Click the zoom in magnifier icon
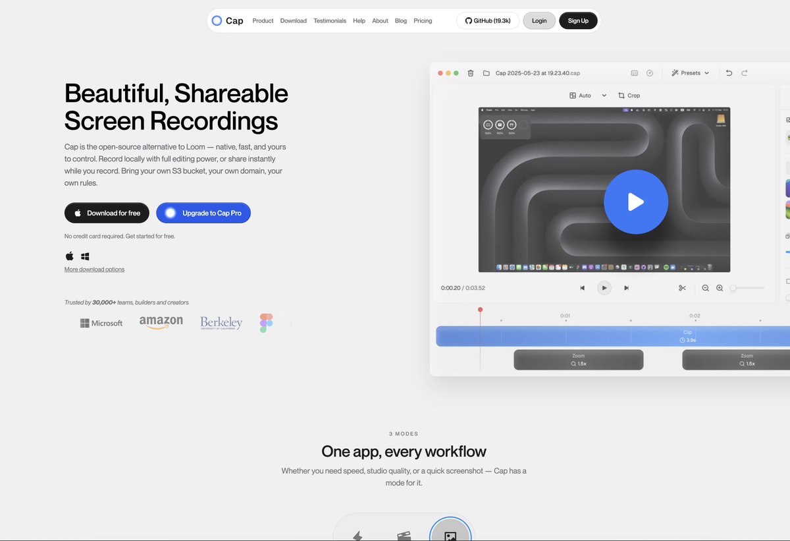 pyautogui.click(x=720, y=288)
